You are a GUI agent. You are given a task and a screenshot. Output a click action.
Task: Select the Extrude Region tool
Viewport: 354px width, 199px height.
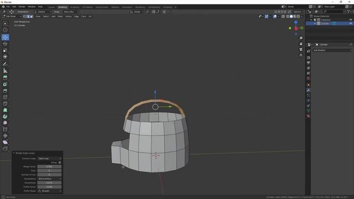point(5,78)
